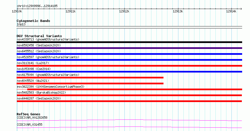250x131 pixels.
Task: Open variant nsv4339713 label
Action: 48,39
